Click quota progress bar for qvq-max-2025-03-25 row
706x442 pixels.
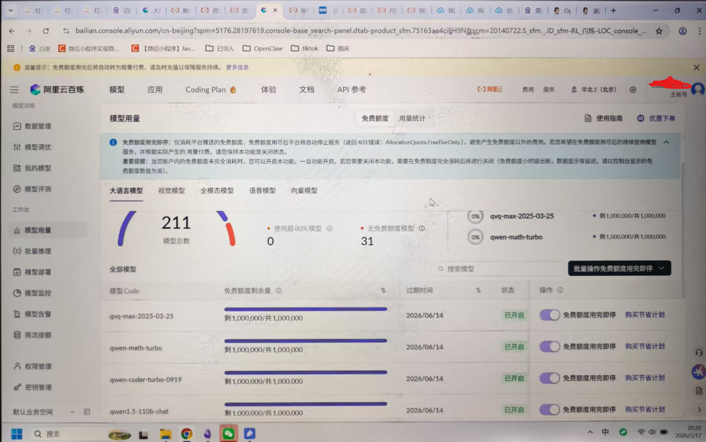click(305, 309)
